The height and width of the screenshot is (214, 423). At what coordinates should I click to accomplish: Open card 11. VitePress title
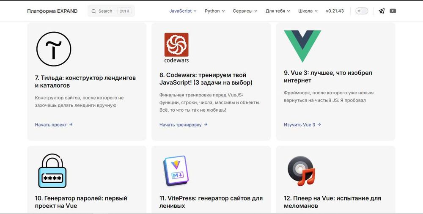pos(211,202)
